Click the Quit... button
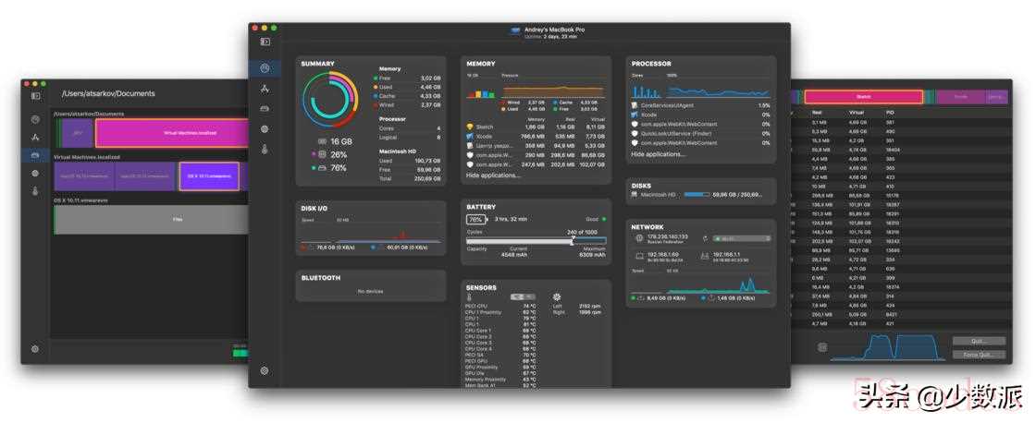 click(x=978, y=341)
